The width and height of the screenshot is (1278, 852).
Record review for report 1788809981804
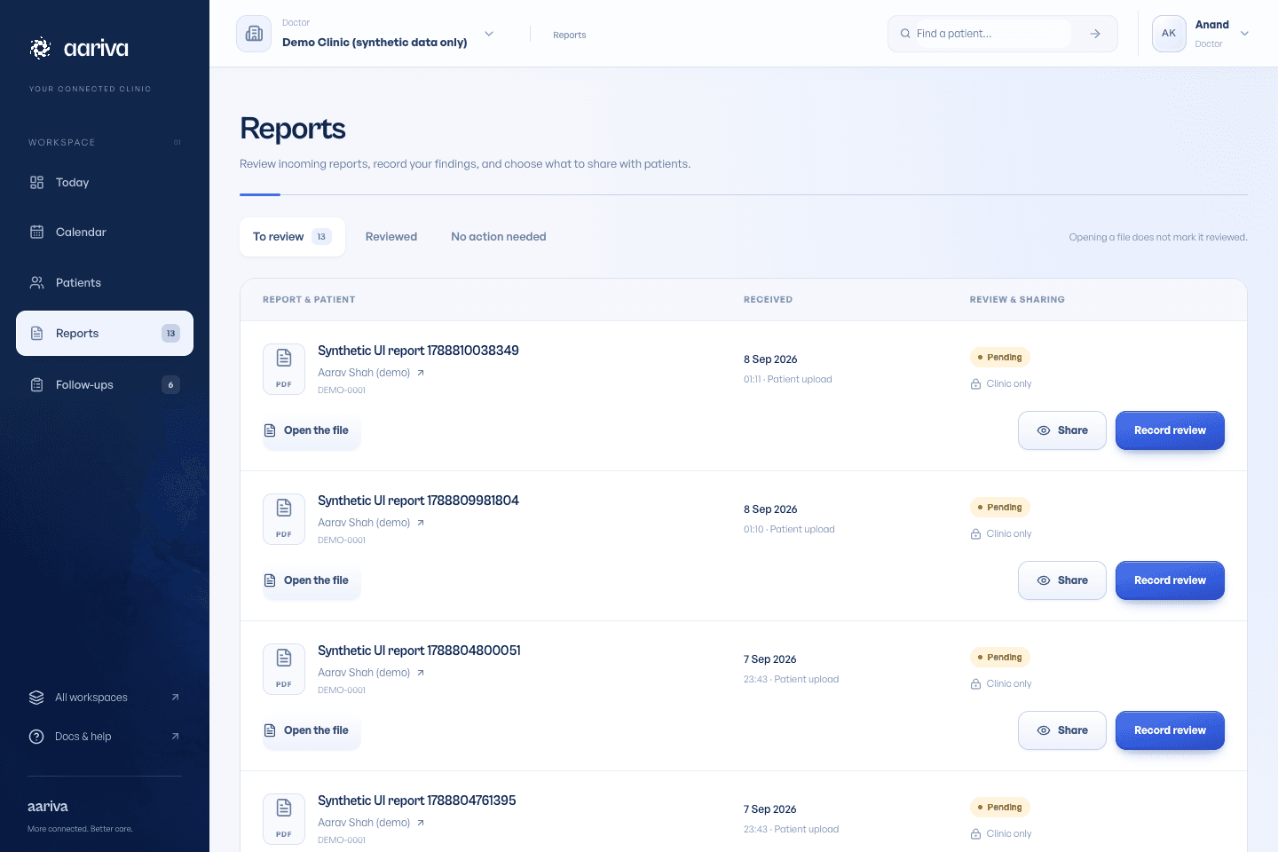point(1170,580)
